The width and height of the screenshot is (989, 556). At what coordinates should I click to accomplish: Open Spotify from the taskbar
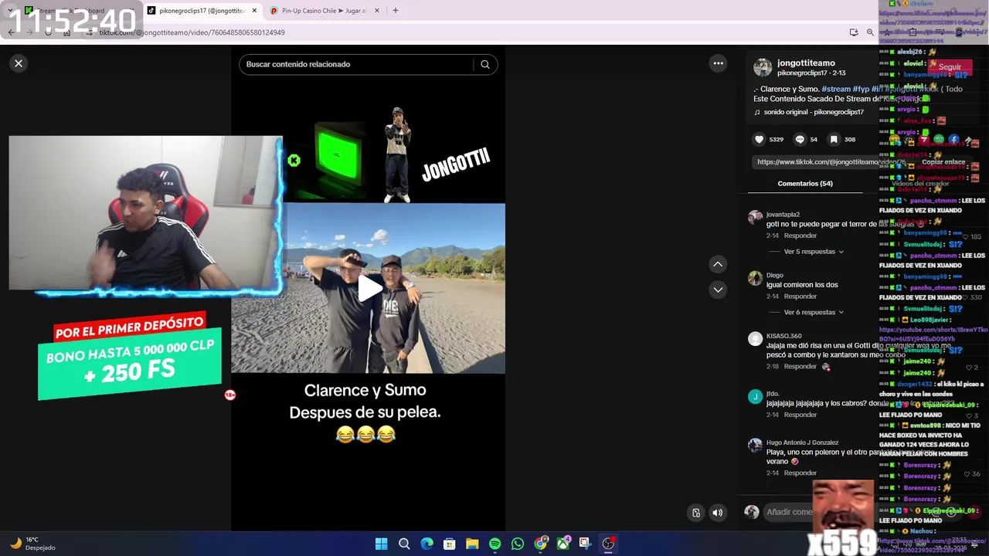(x=494, y=544)
